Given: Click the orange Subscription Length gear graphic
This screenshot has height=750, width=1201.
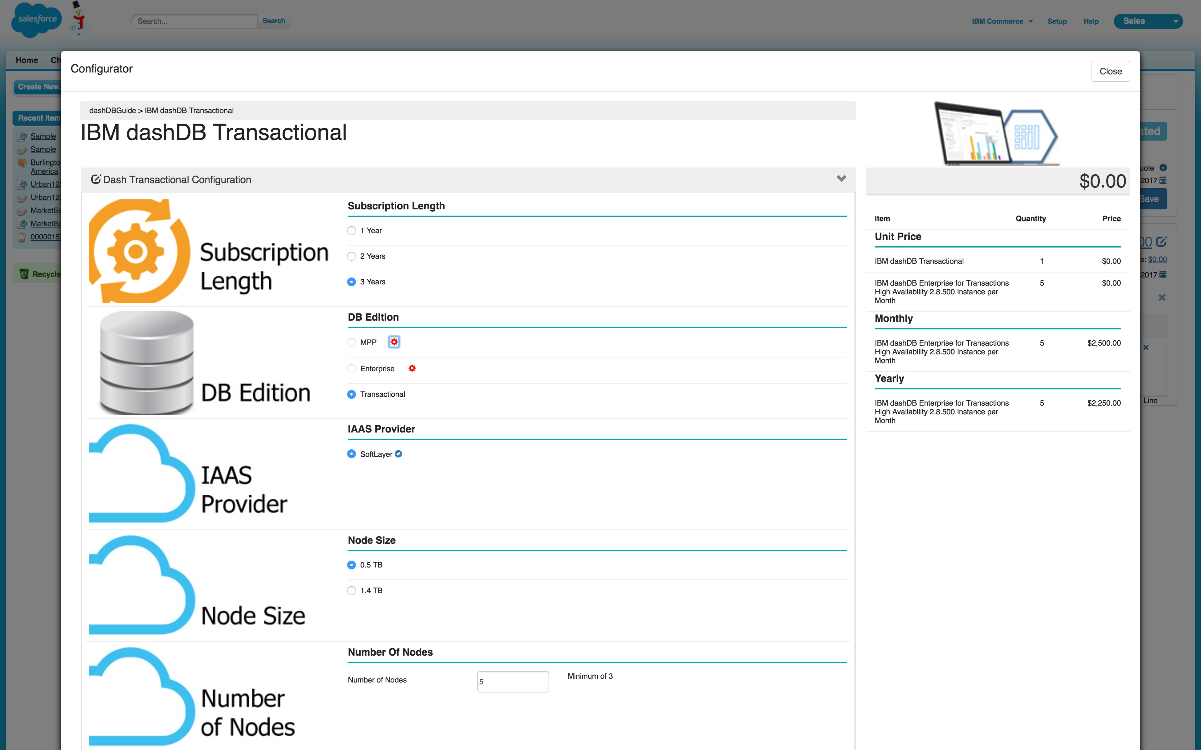Looking at the screenshot, I should click(x=139, y=251).
